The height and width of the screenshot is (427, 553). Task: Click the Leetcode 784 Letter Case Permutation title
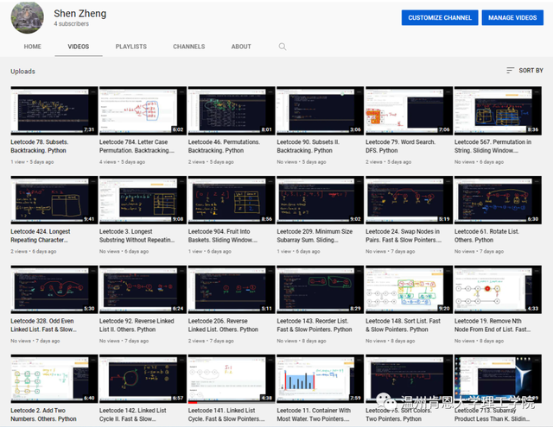click(x=137, y=146)
